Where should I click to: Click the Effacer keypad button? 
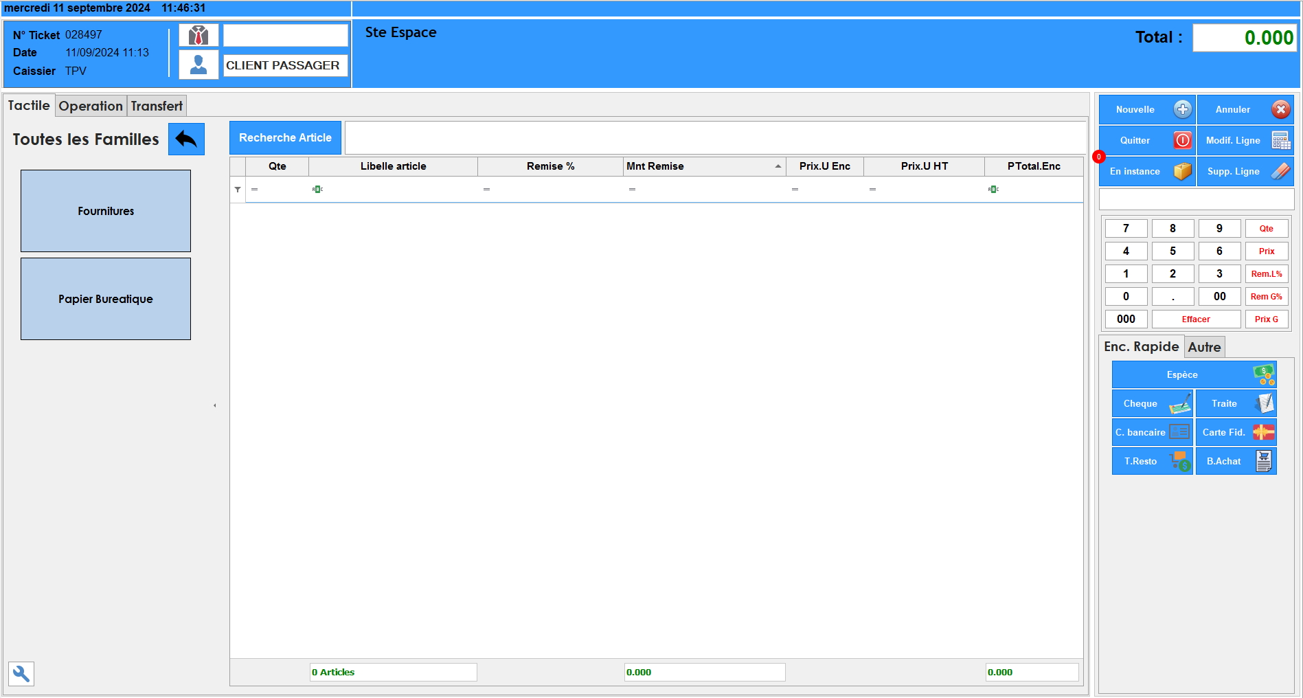(x=1196, y=319)
